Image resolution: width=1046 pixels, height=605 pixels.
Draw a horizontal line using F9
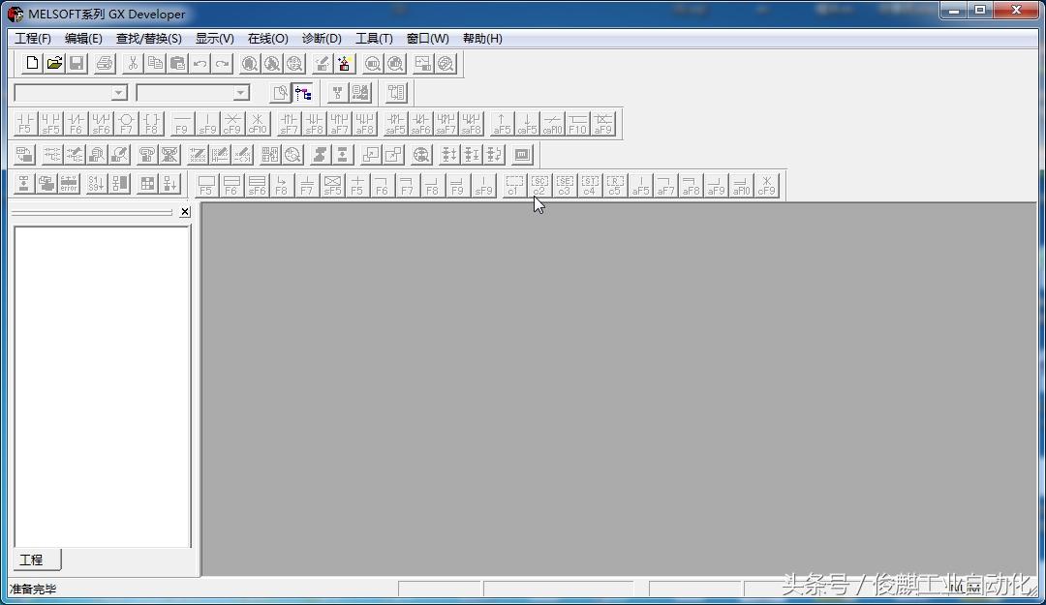point(182,123)
